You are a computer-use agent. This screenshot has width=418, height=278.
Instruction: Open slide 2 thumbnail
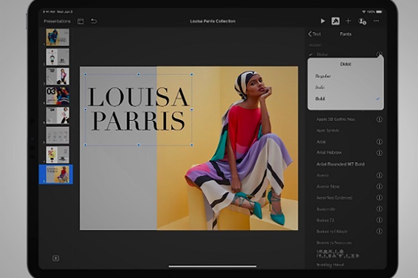[58, 56]
